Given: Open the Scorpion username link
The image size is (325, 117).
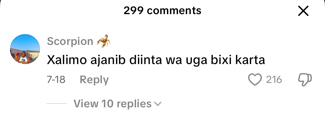Looking at the screenshot, I should 70,41.
